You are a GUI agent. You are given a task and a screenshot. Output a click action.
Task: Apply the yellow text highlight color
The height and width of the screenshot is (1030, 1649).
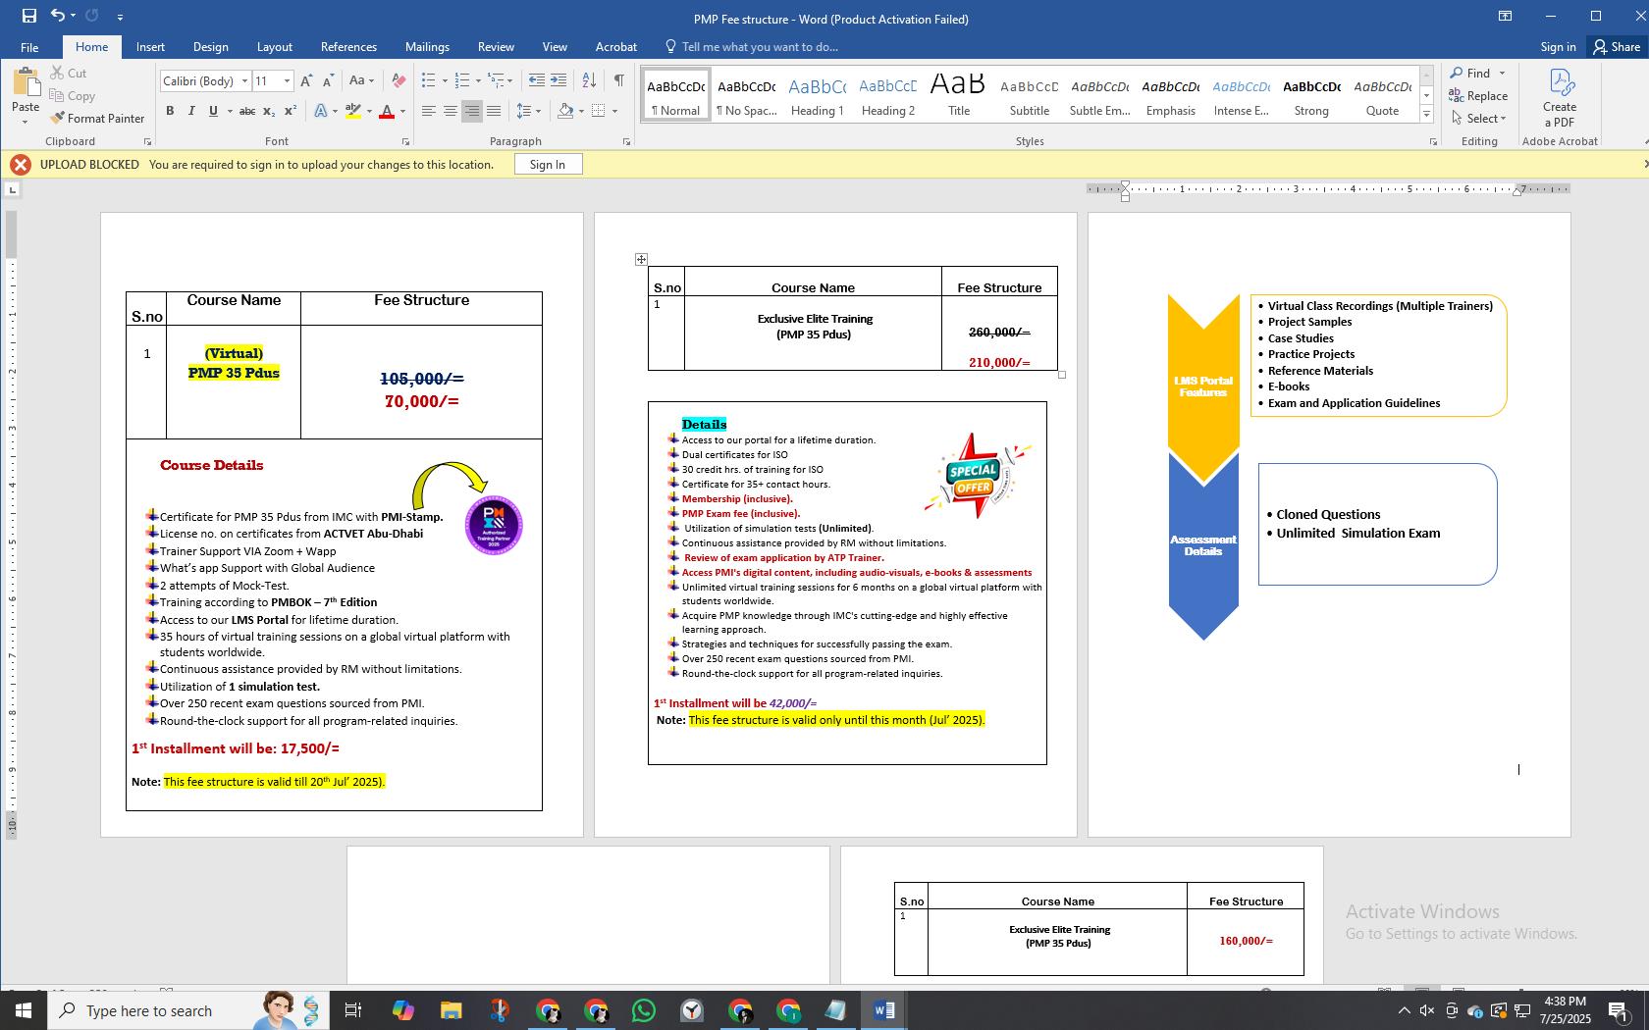[353, 111]
